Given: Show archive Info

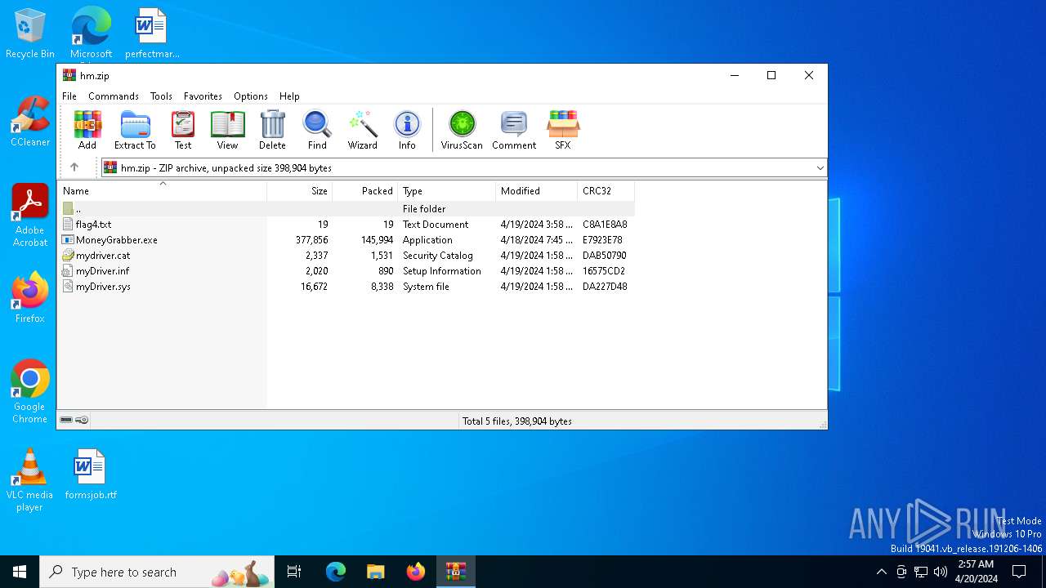Looking at the screenshot, I should pyautogui.click(x=407, y=131).
